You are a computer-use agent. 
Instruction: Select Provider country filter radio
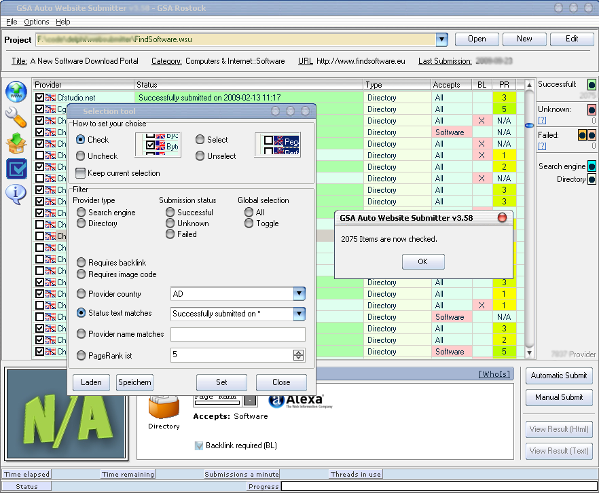pos(81,293)
